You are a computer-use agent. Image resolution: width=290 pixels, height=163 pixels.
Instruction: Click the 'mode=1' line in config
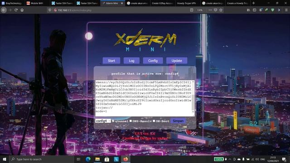point(101,111)
